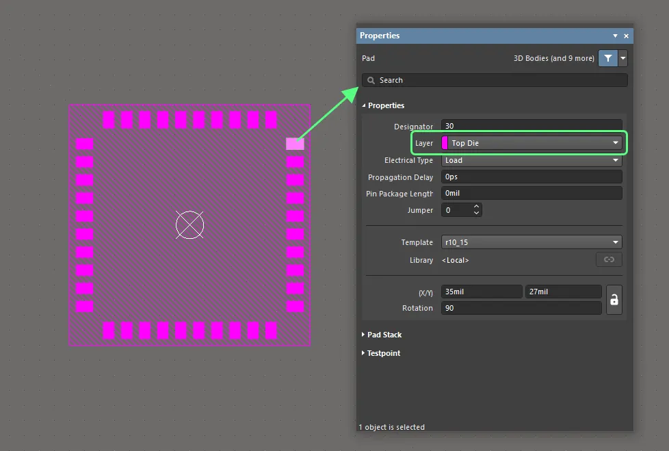Screen dimensions: 669x451
Task: Click the search magnifier icon
Action: (x=371, y=80)
